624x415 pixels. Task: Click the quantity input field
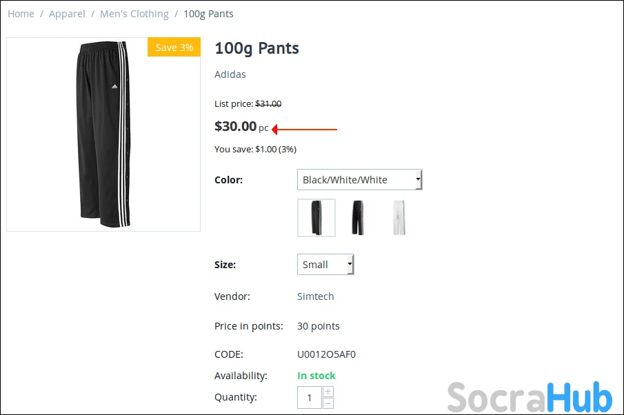click(x=310, y=398)
